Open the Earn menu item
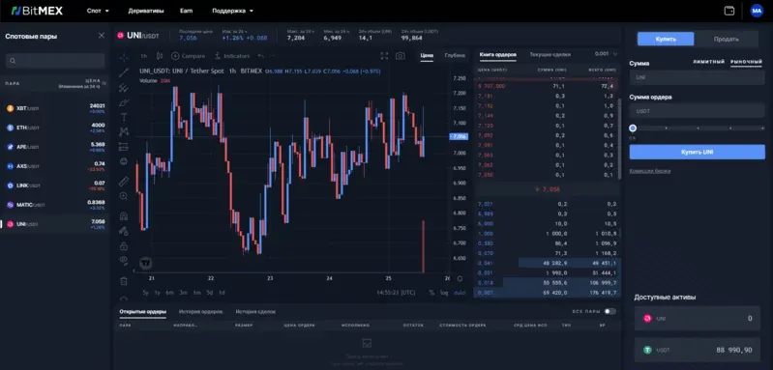Viewport: 773px width, 370px height. pos(187,11)
